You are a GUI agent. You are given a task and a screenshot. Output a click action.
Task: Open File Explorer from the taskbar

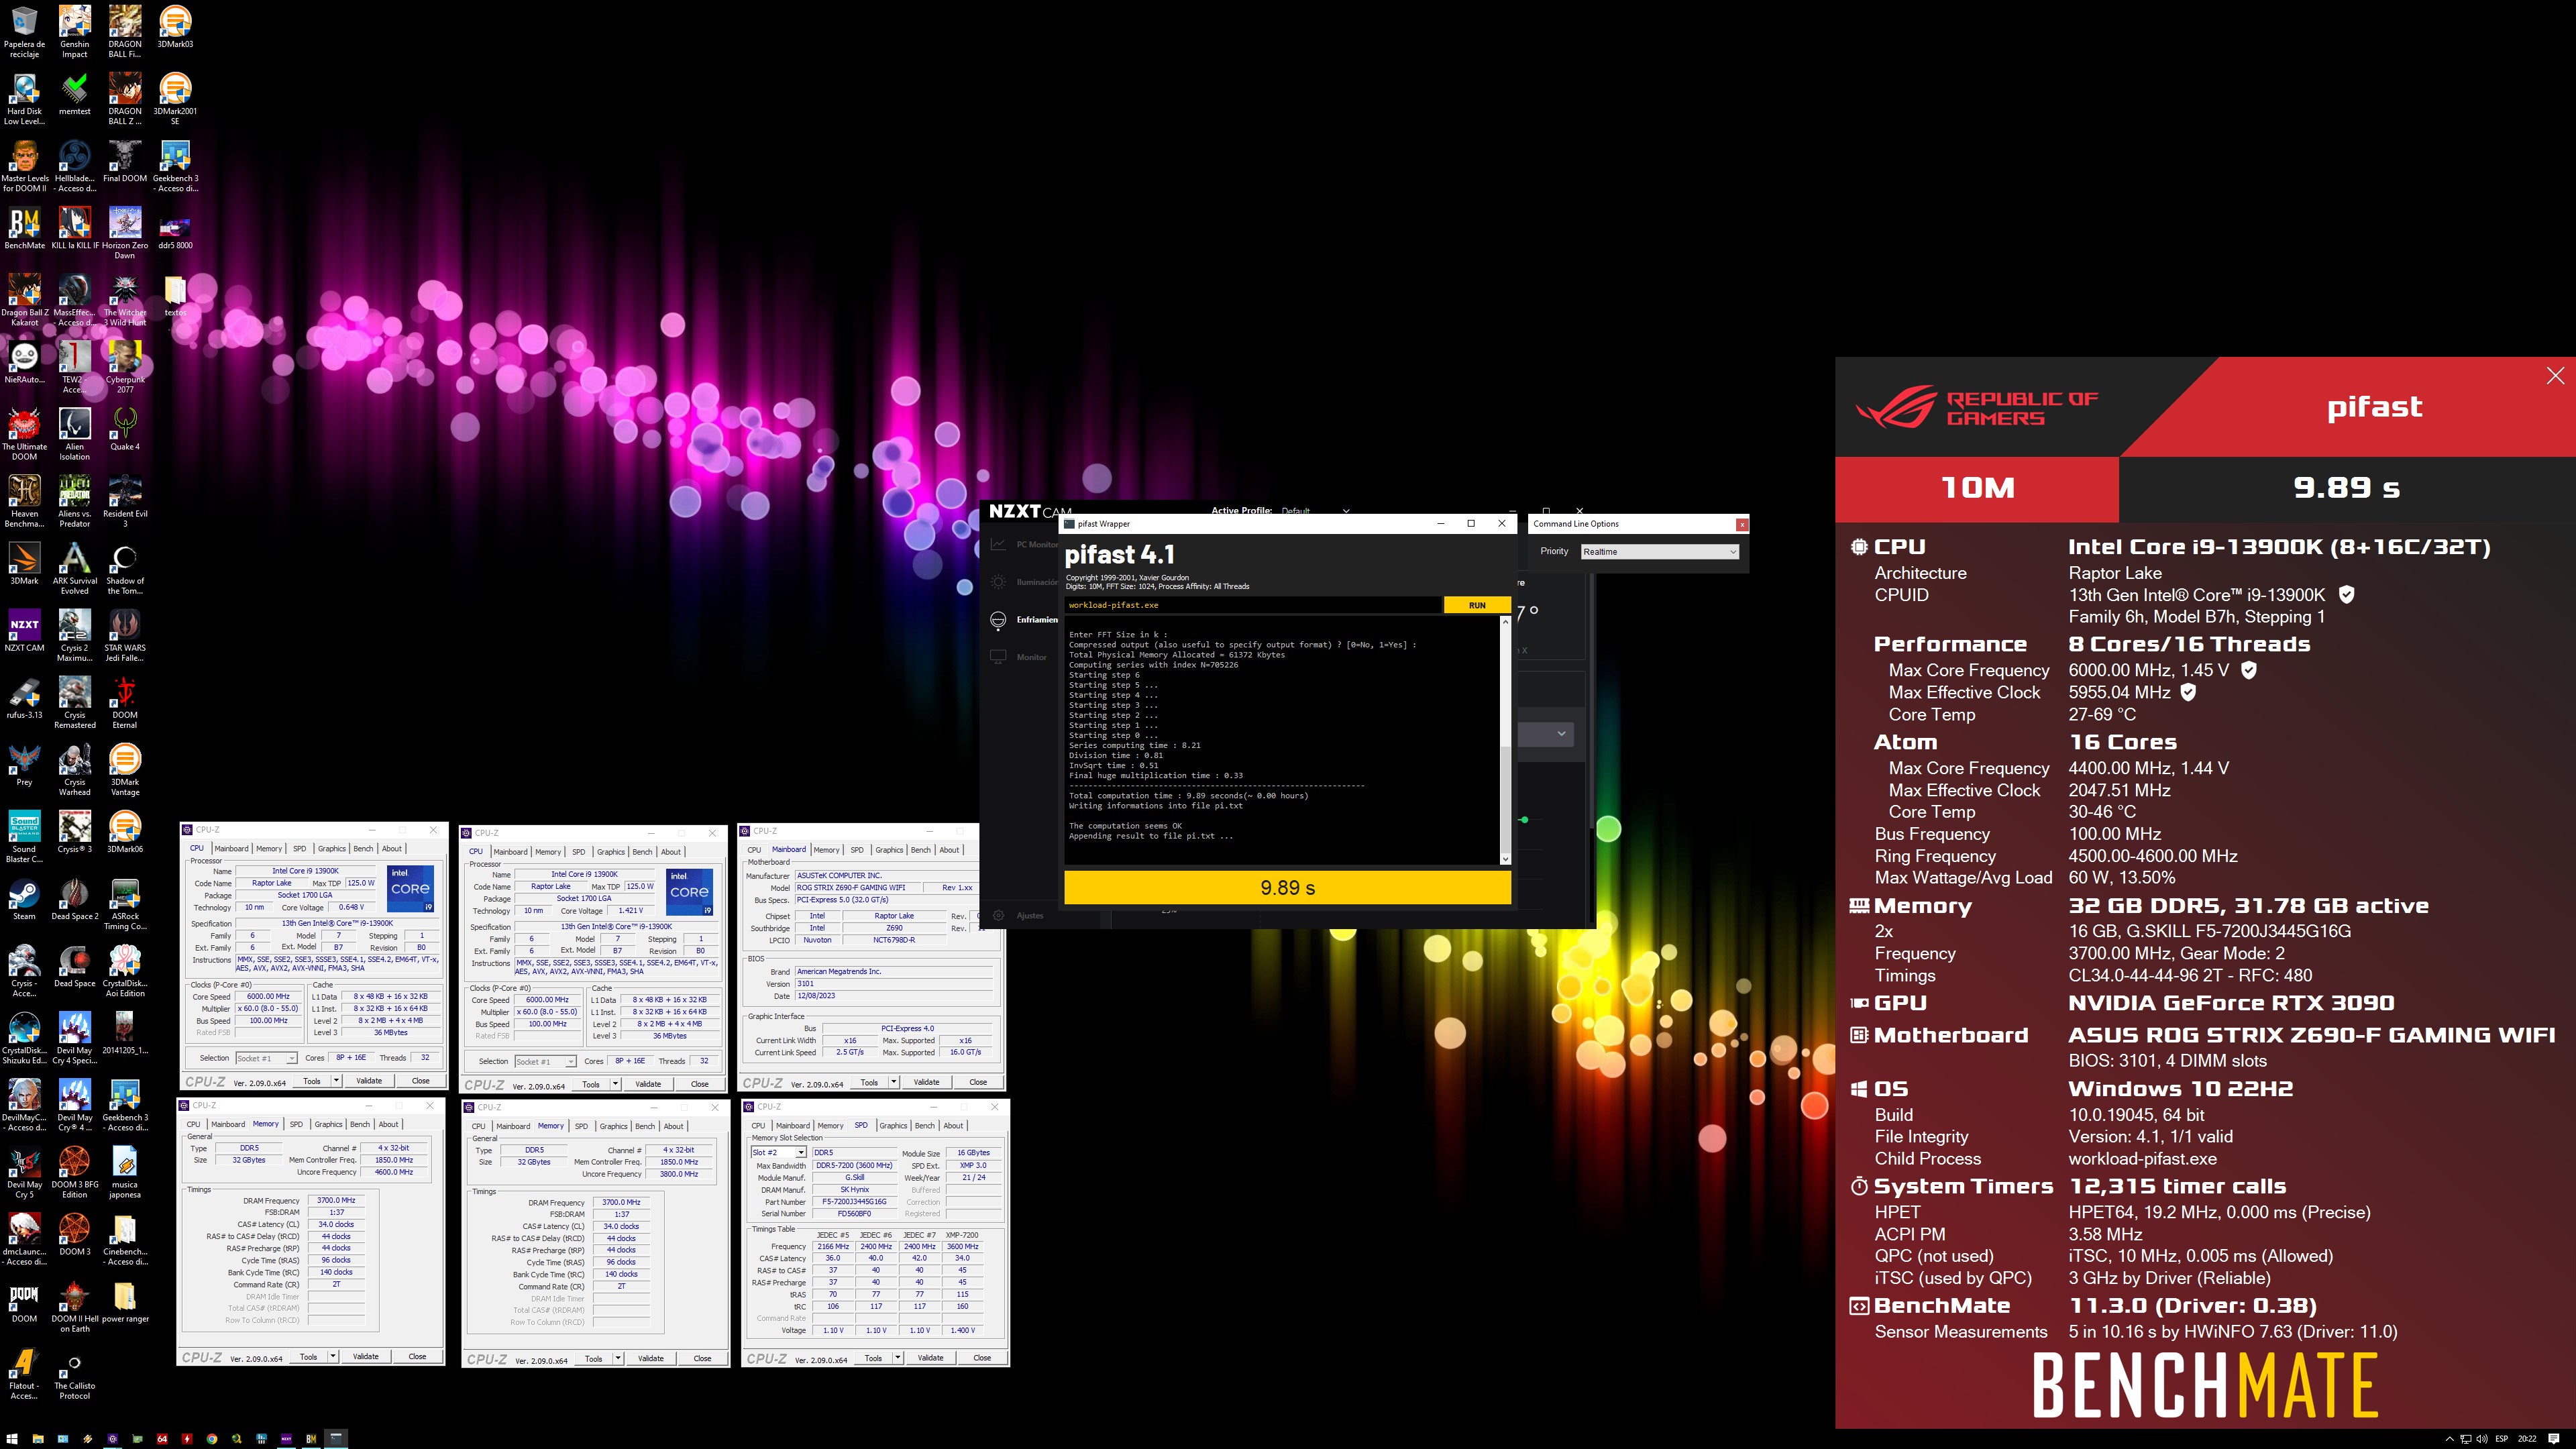pos(38,1439)
